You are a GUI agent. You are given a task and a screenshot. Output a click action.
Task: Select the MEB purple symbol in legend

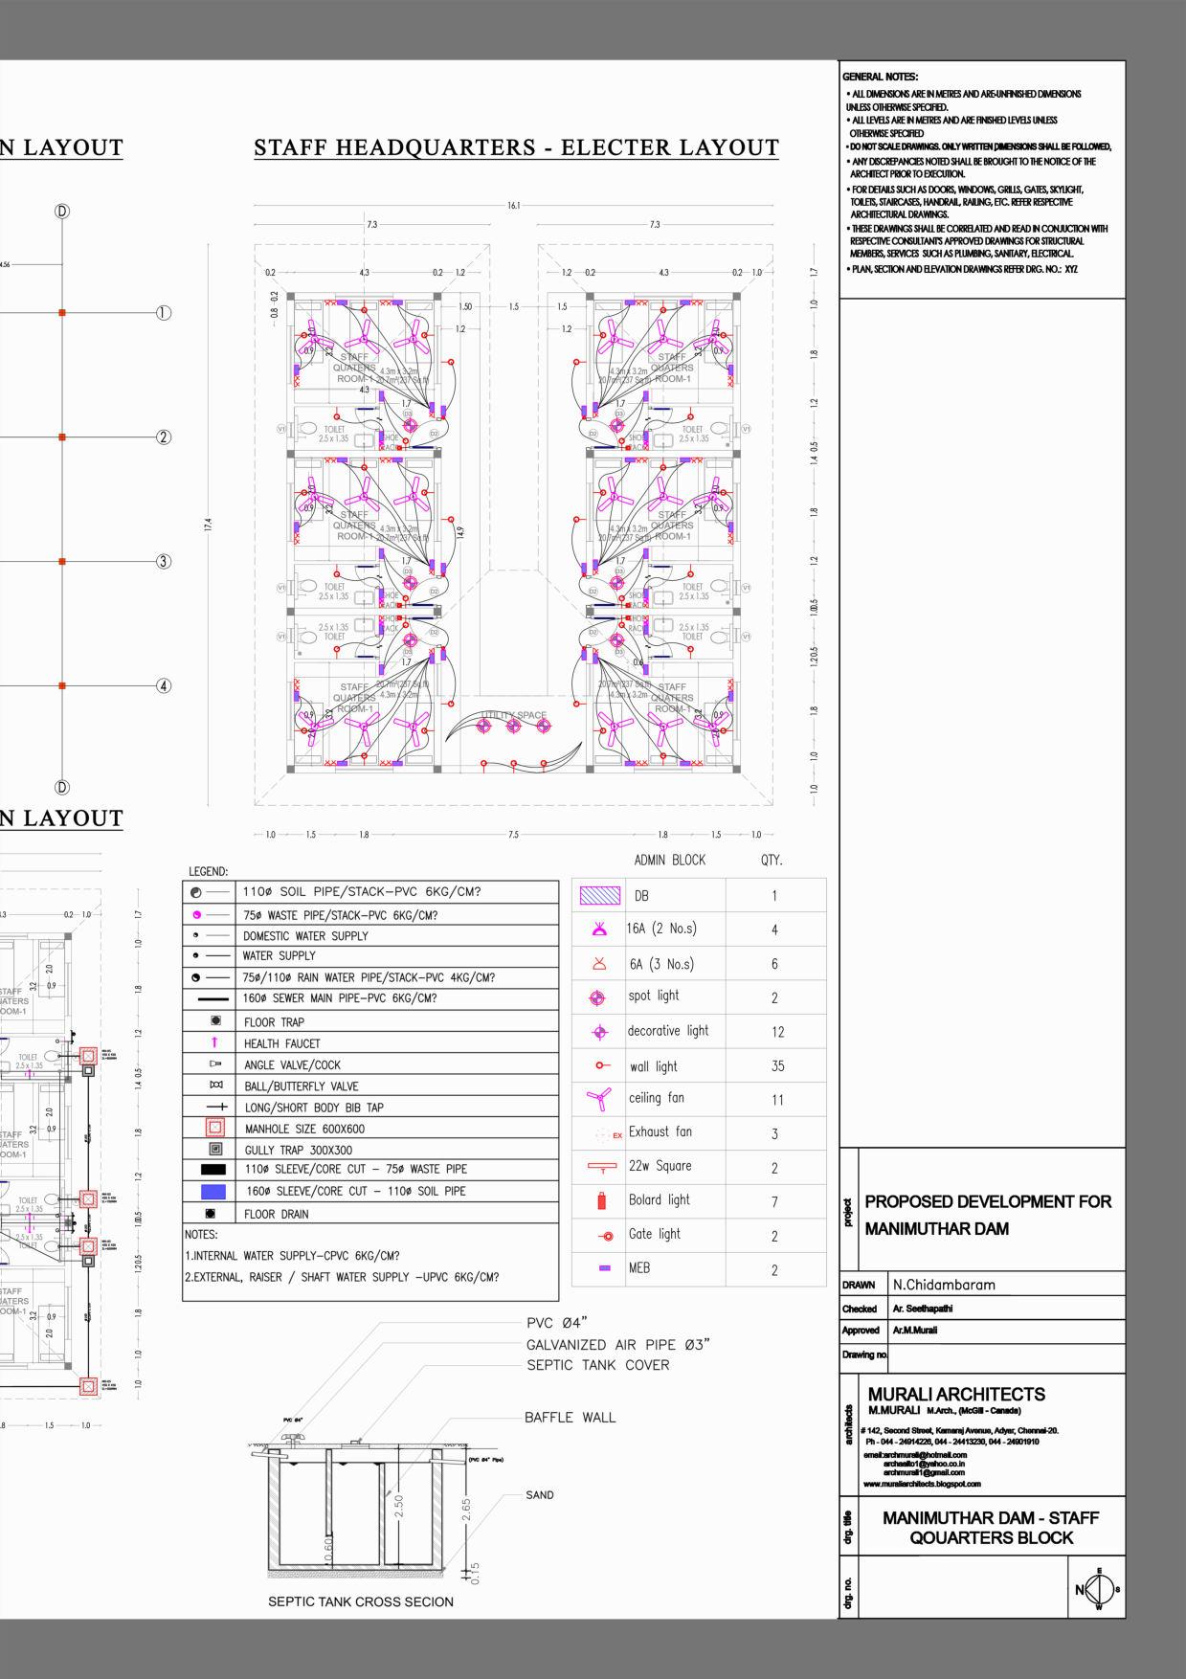pyautogui.click(x=604, y=1268)
